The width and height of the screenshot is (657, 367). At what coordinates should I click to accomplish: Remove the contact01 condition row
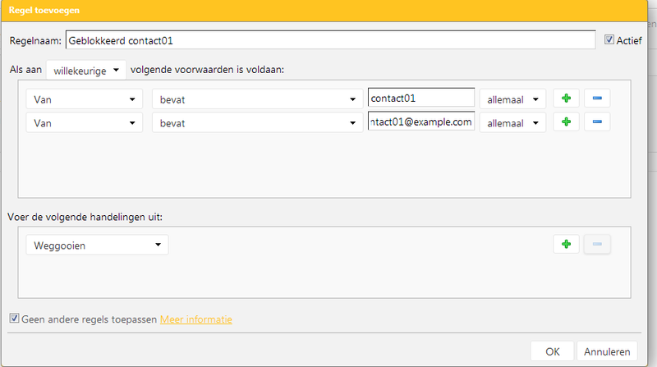[597, 99]
